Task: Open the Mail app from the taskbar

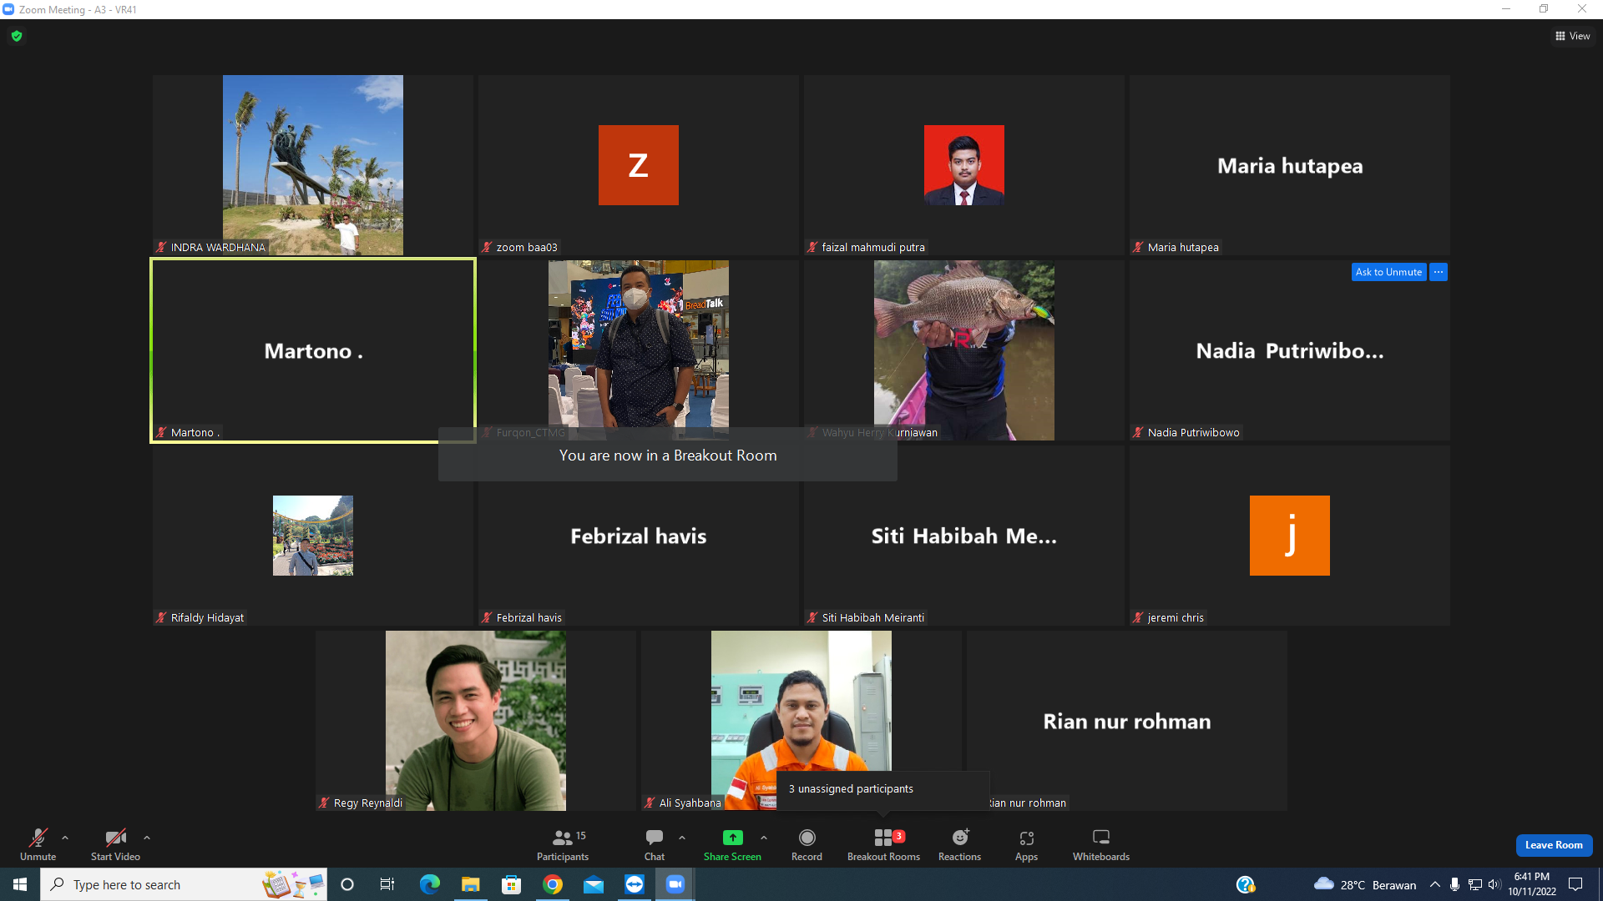Action: pos(593,884)
